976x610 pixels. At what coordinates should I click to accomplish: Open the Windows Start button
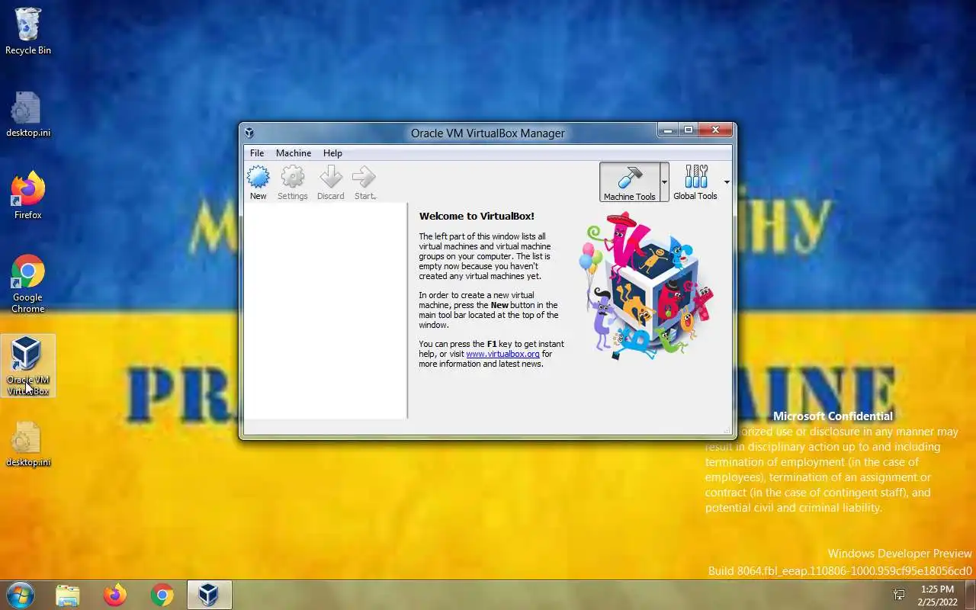click(20, 594)
